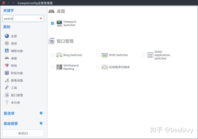Click the 应用程序切换条 label

pos(119,67)
